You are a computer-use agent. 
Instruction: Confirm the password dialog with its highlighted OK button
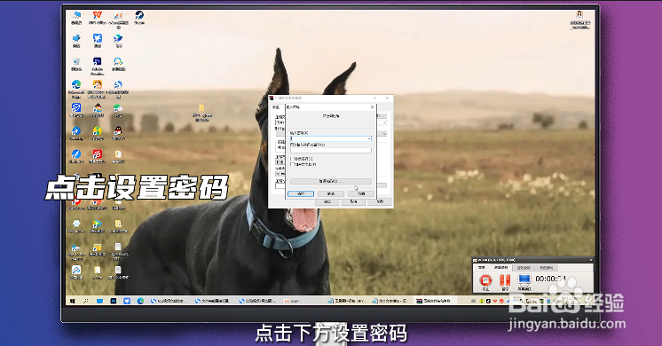pyautogui.click(x=301, y=193)
